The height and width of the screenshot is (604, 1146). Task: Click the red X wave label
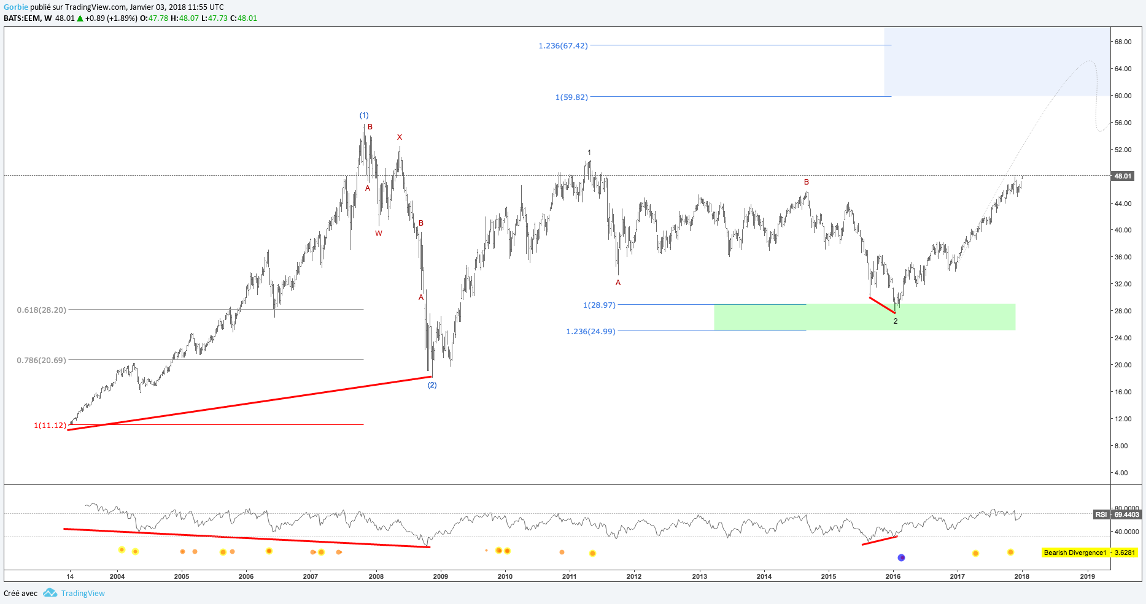pyautogui.click(x=400, y=137)
